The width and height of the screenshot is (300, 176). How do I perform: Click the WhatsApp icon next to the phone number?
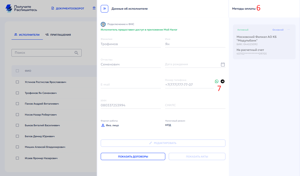217,81
